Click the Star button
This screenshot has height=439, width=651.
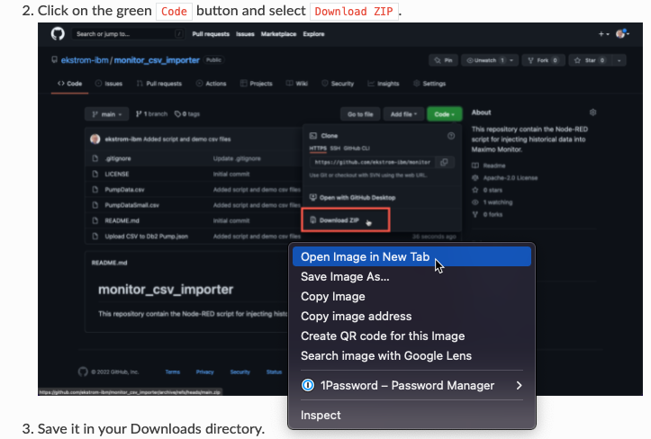pos(590,60)
